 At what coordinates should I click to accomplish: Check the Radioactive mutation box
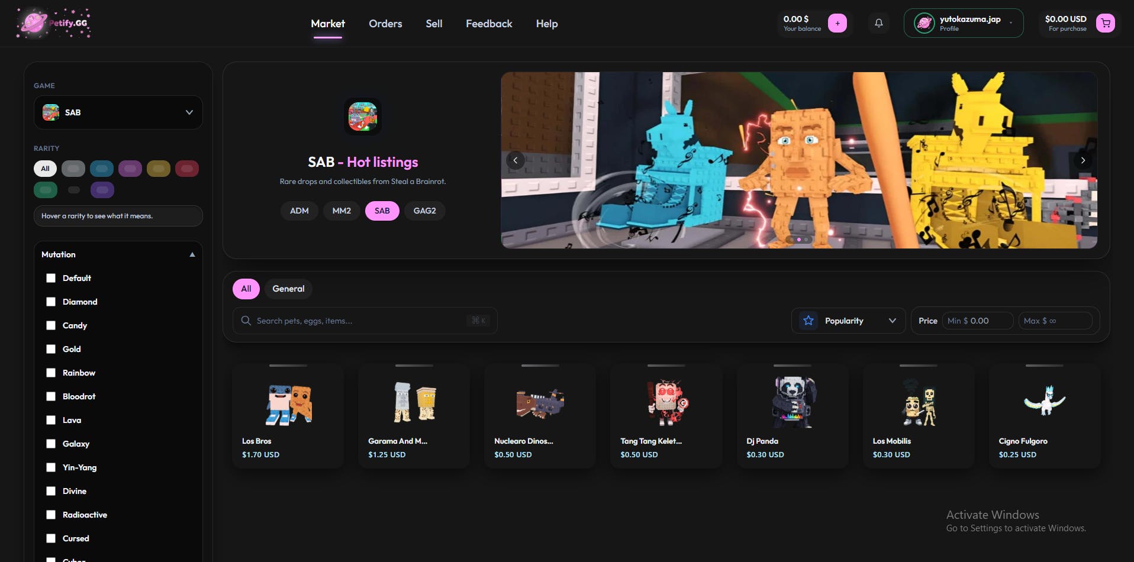pyautogui.click(x=51, y=515)
